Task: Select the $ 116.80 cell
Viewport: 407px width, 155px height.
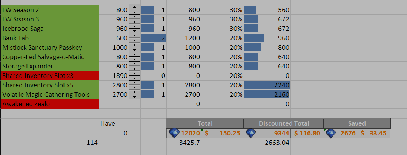Action: (307, 133)
